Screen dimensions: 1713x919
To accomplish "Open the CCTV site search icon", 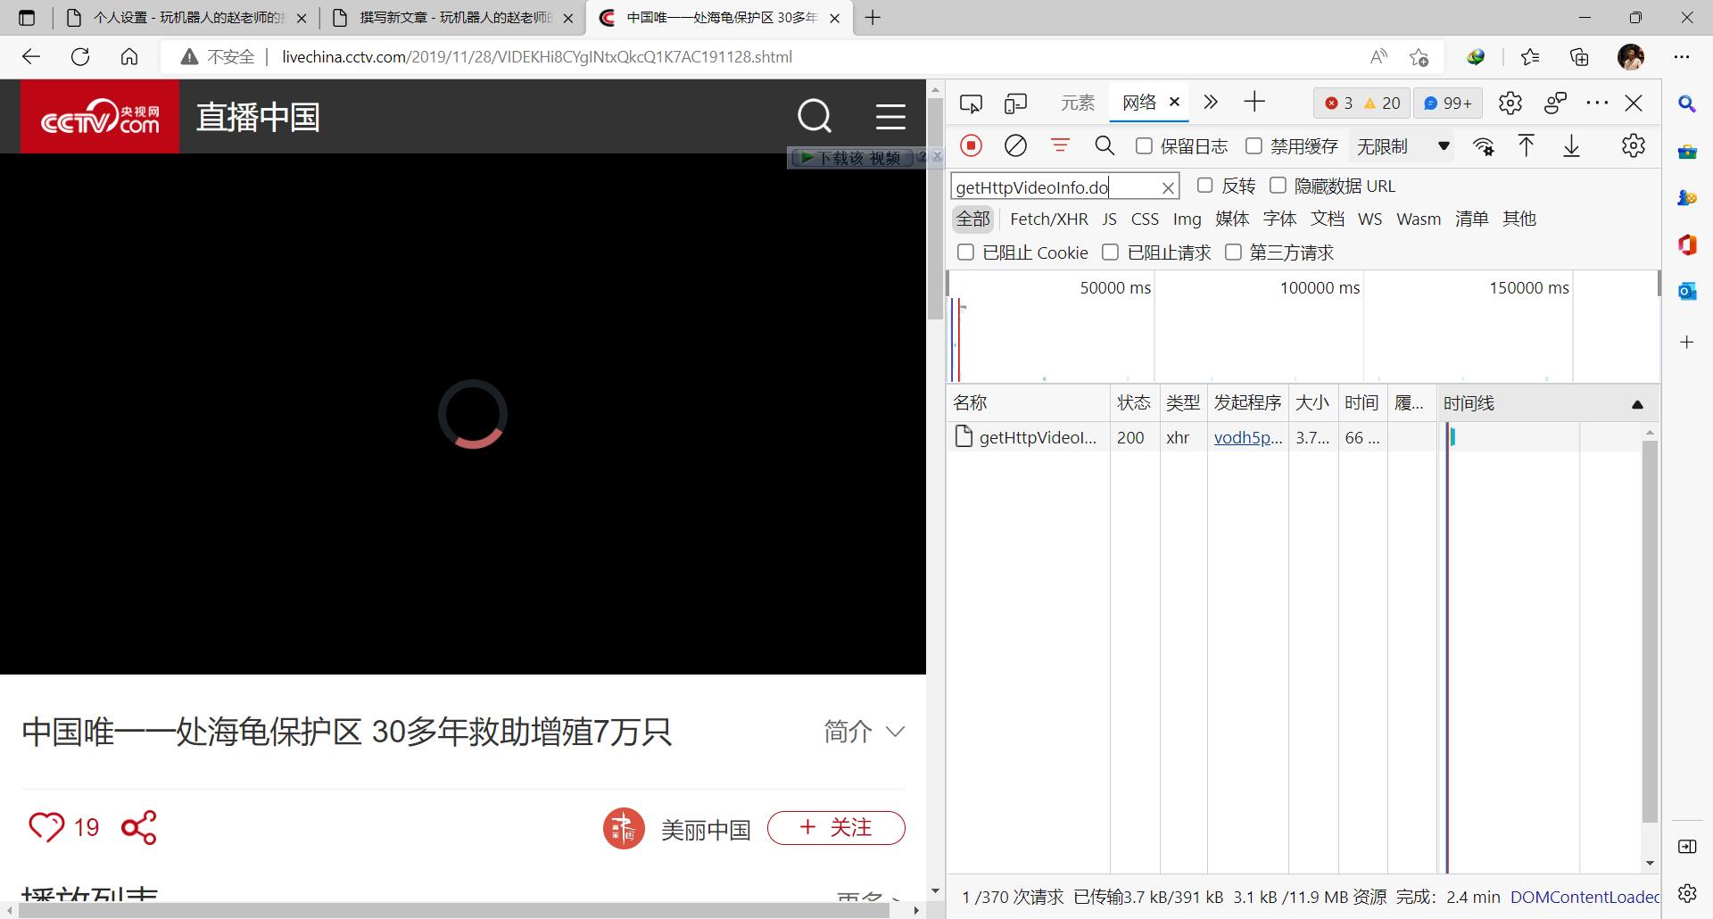I will 814,116.
